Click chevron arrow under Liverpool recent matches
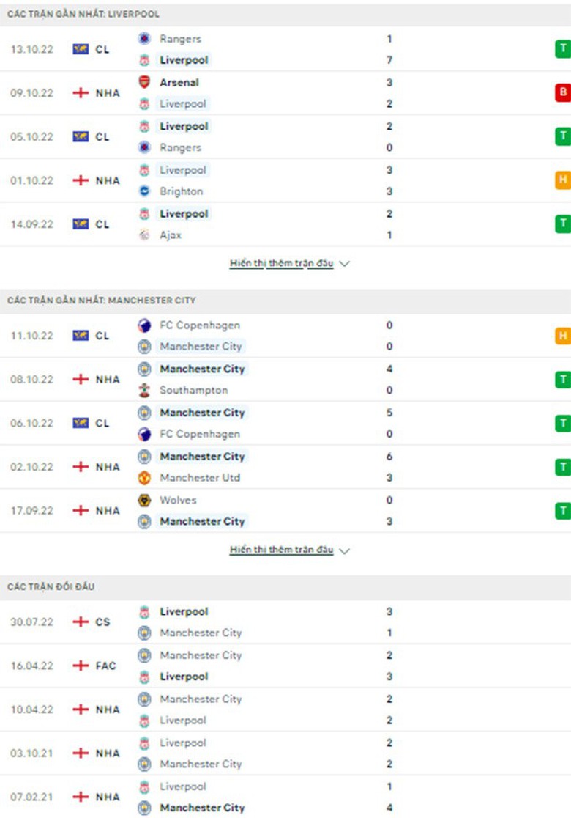This screenshot has width=571, height=818. [x=345, y=264]
